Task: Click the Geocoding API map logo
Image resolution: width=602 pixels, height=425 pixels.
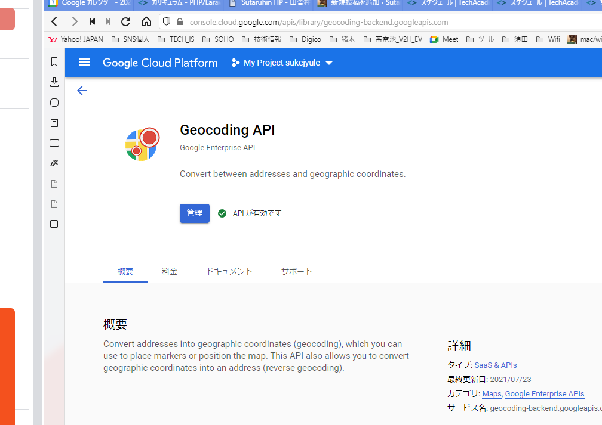Action: (142, 144)
